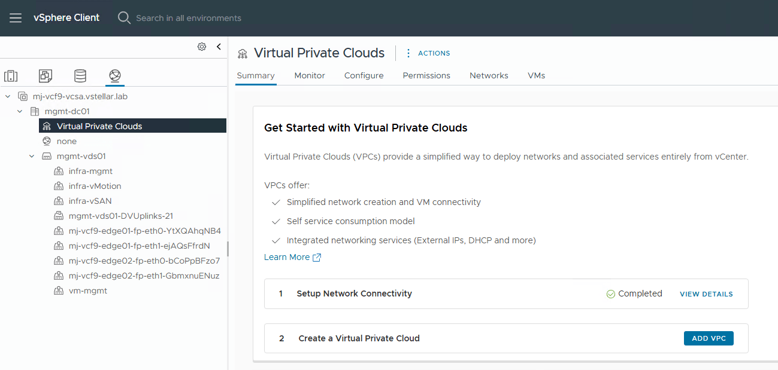The width and height of the screenshot is (778, 370).
Task: Focus the Search in all environments field
Action: coord(189,18)
